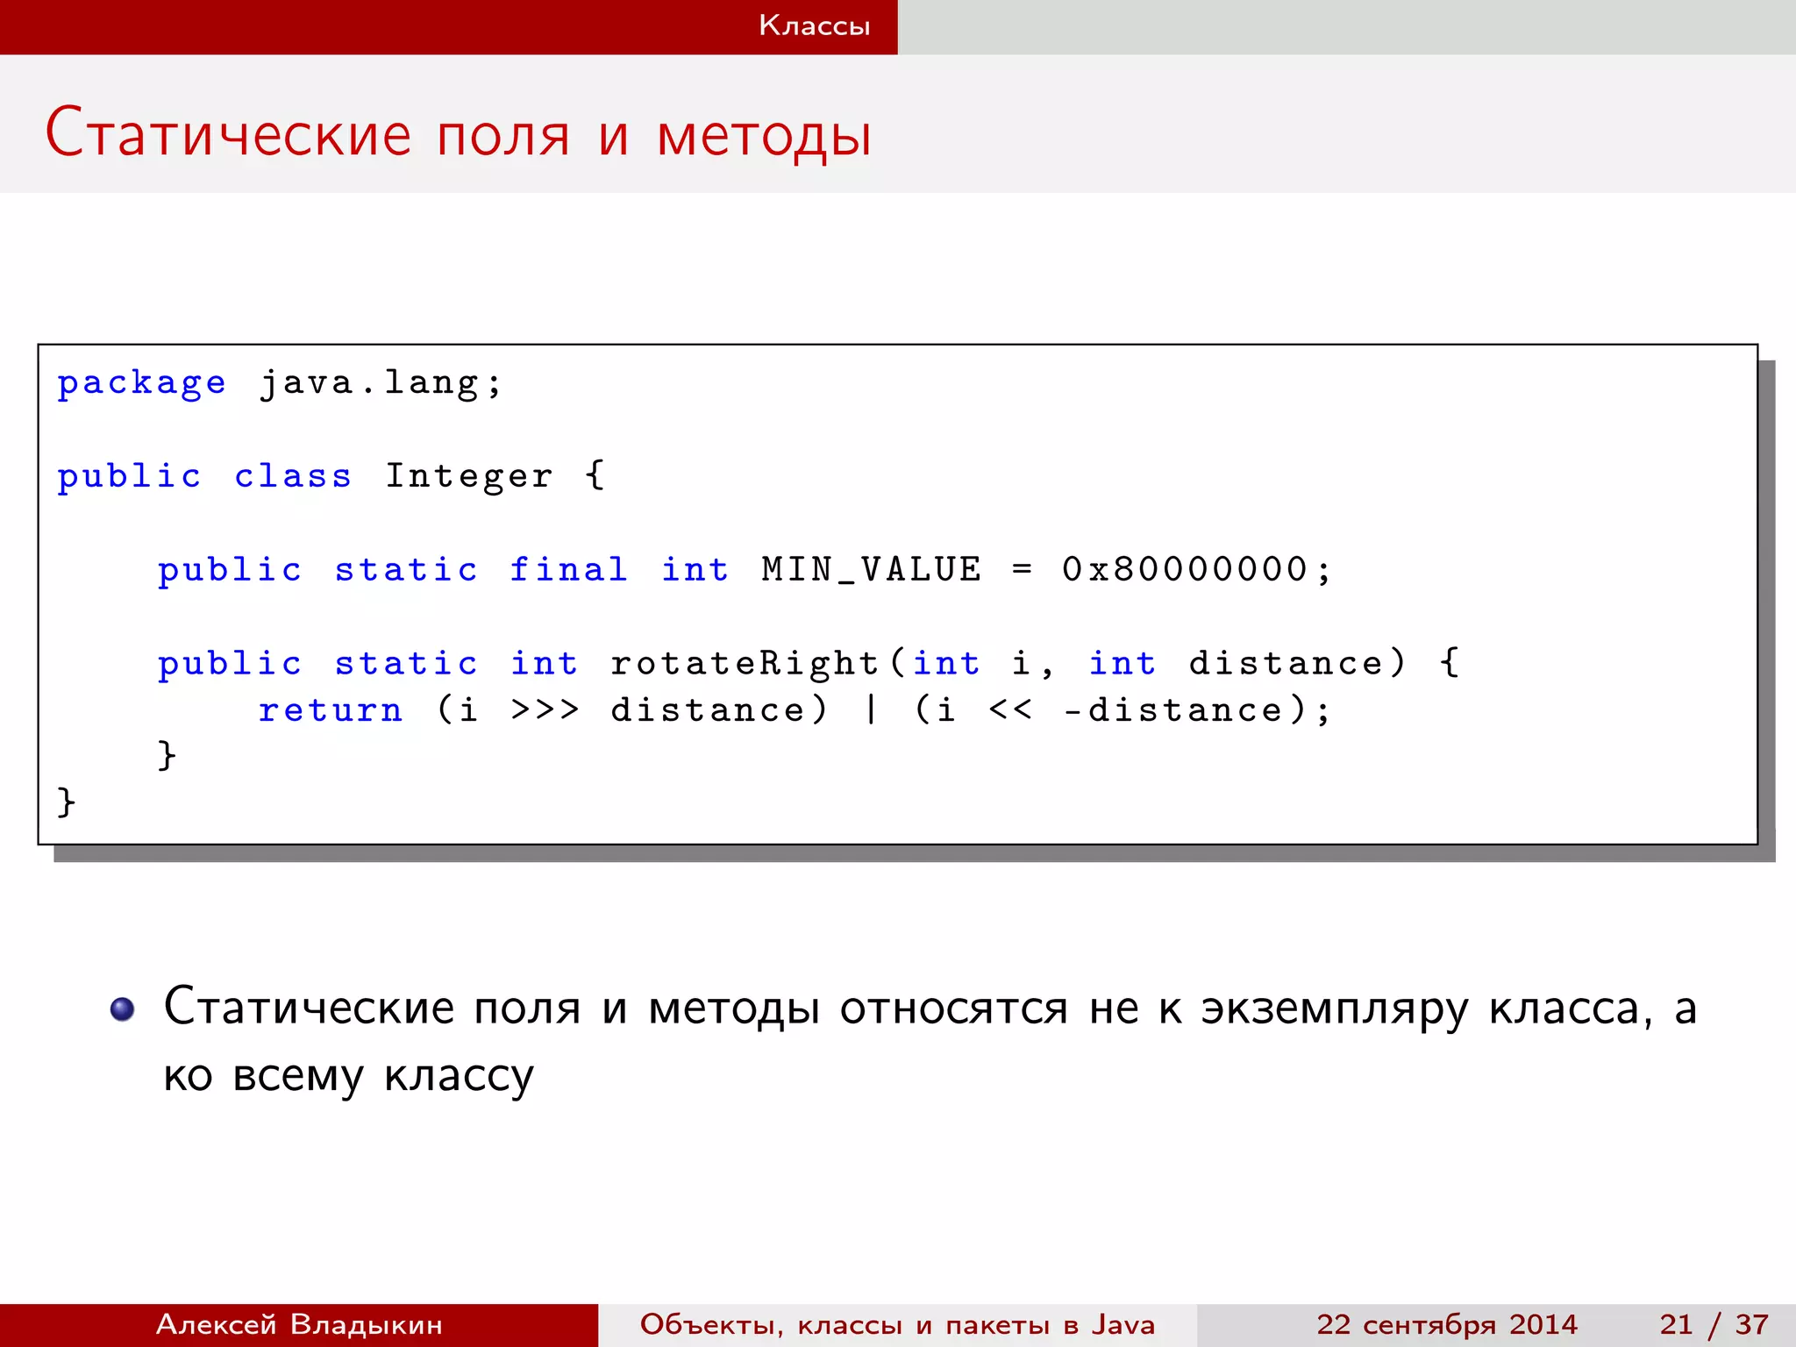Click the constant name 'MIN_VALUE'
This screenshot has width=1796, height=1347.
pyautogui.click(x=871, y=570)
